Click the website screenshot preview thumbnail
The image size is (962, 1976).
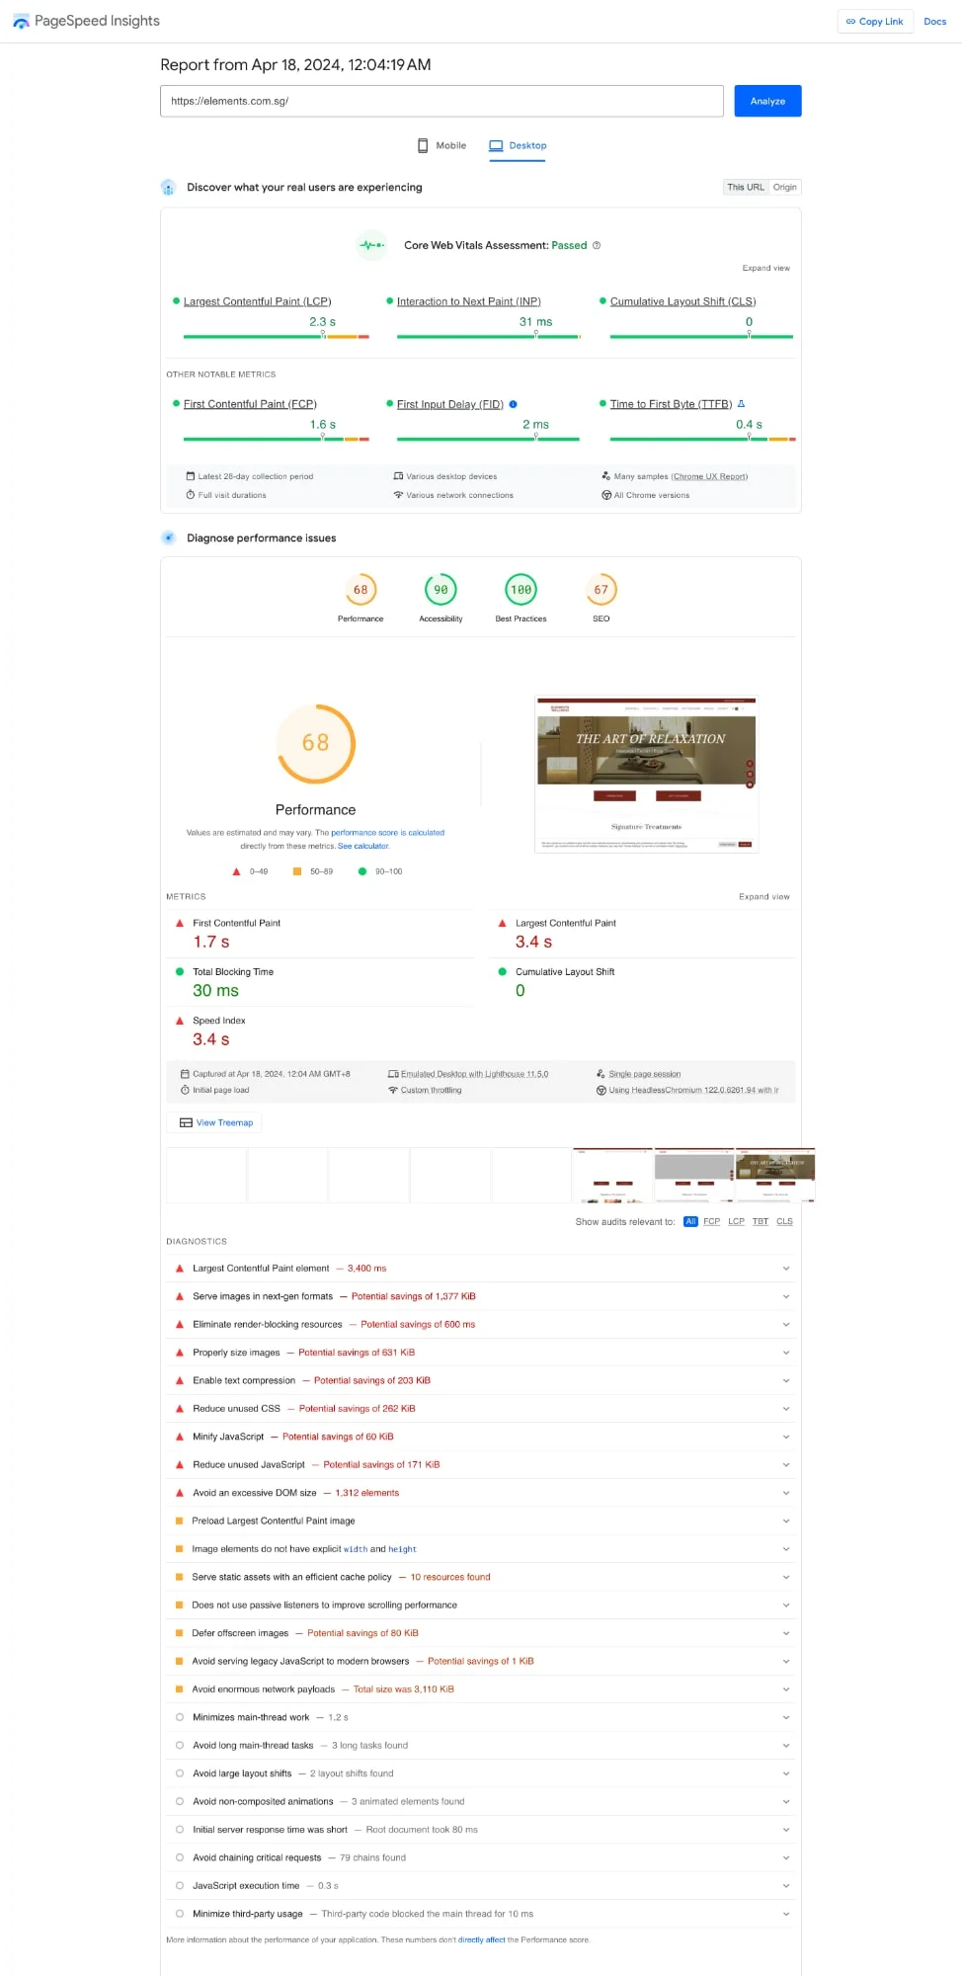(647, 774)
